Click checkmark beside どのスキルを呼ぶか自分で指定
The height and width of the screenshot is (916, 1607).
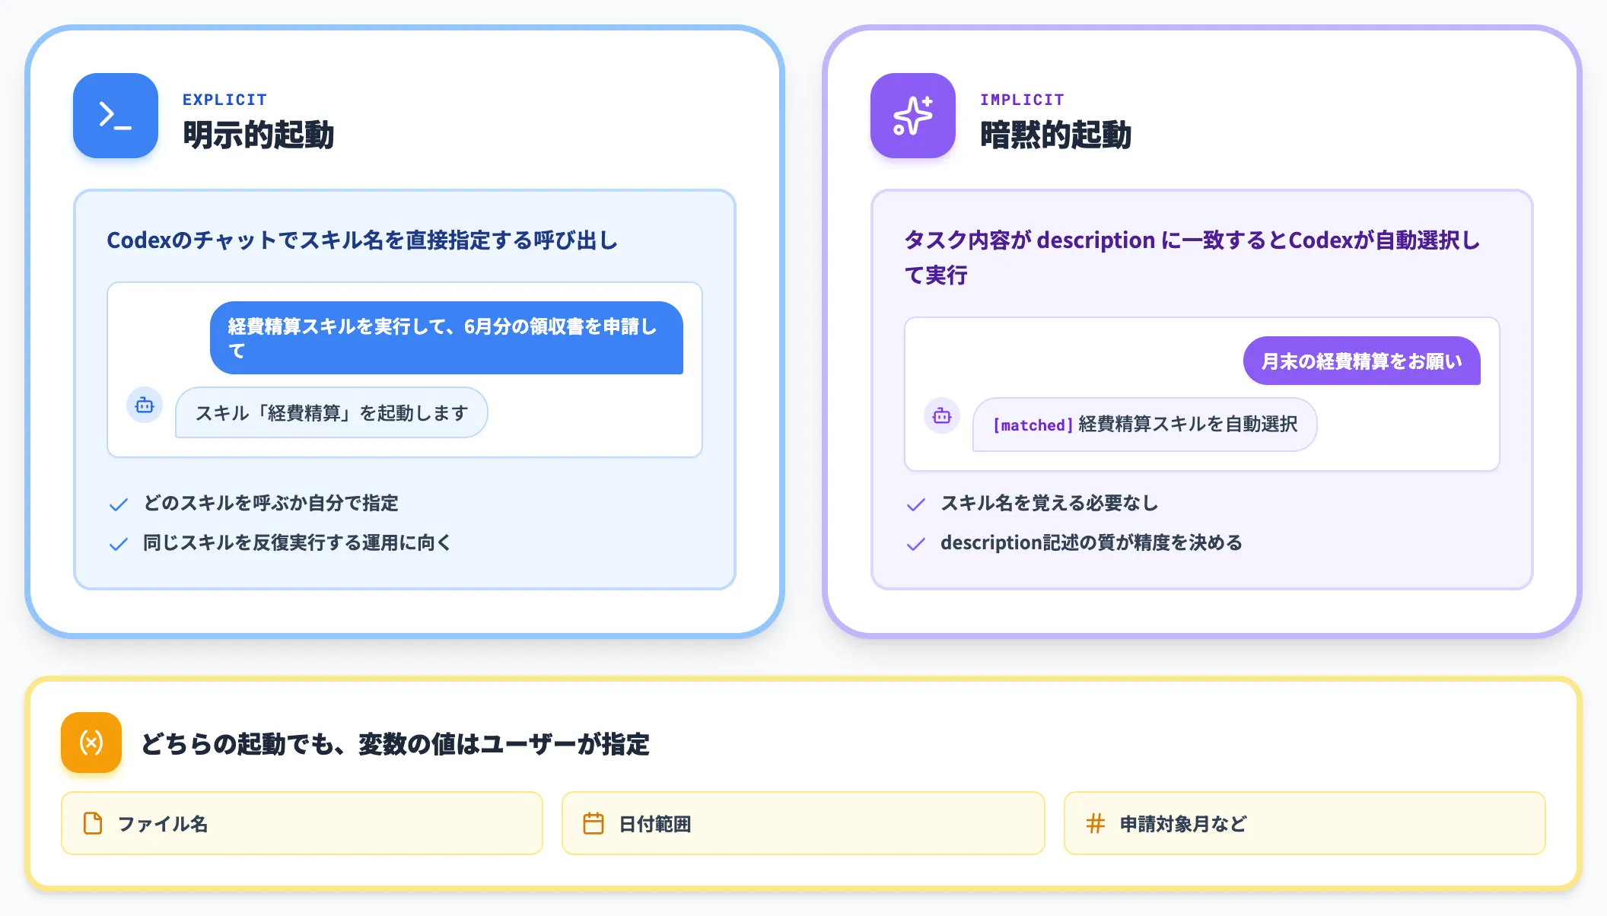pos(119,504)
